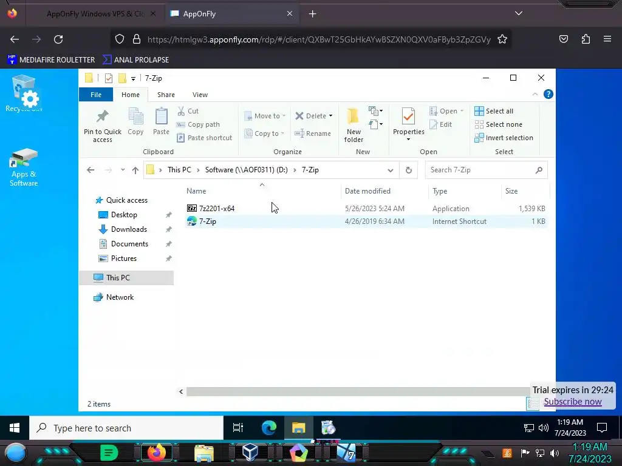Click Software (D:) breadcrumb segment

coord(247,170)
